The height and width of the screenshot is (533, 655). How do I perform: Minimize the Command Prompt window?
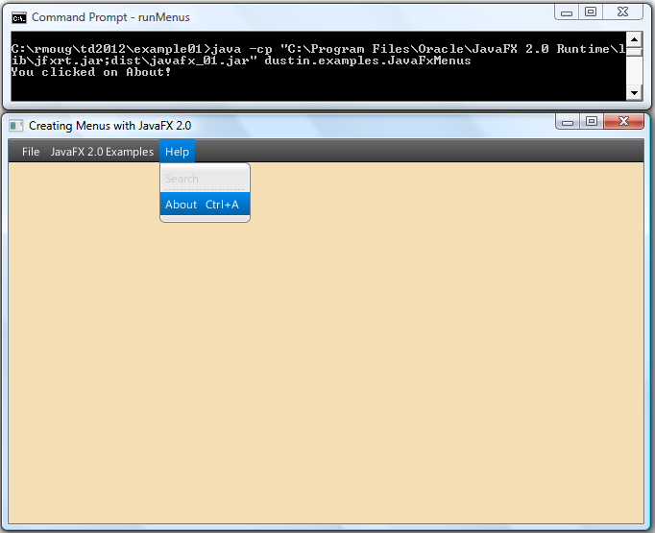click(567, 12)
